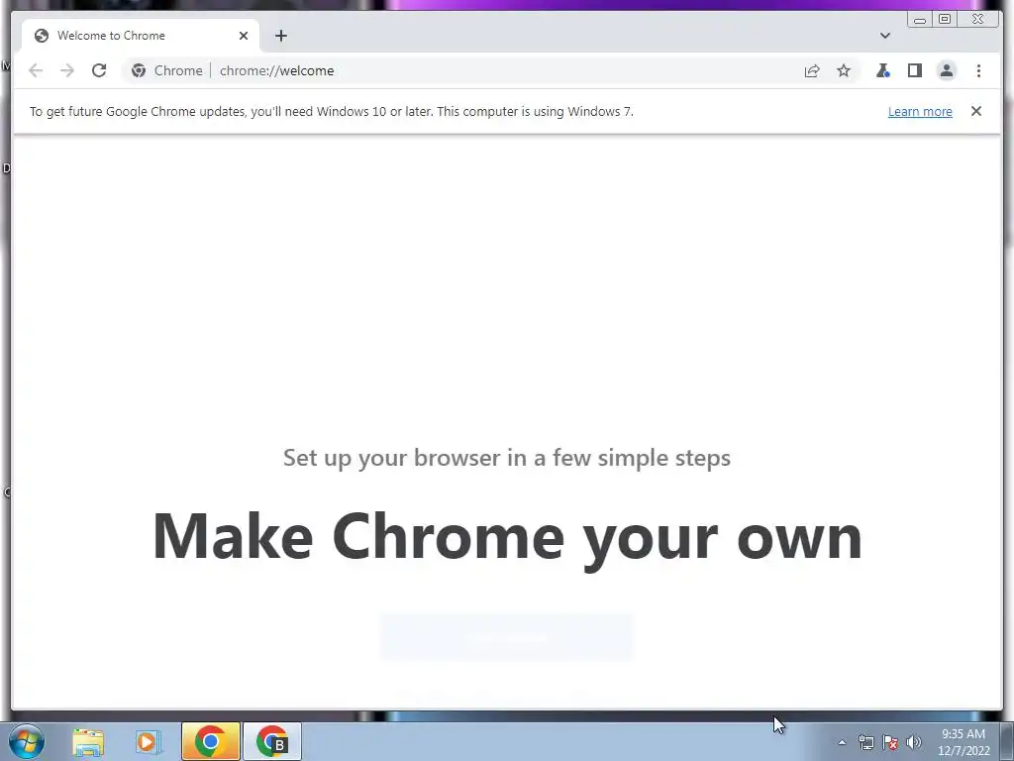Open File Explorer from the taskbar

point(88,742)
